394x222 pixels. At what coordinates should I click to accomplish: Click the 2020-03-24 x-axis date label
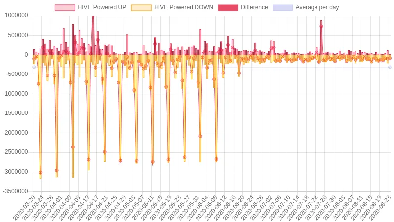point(33,207)
